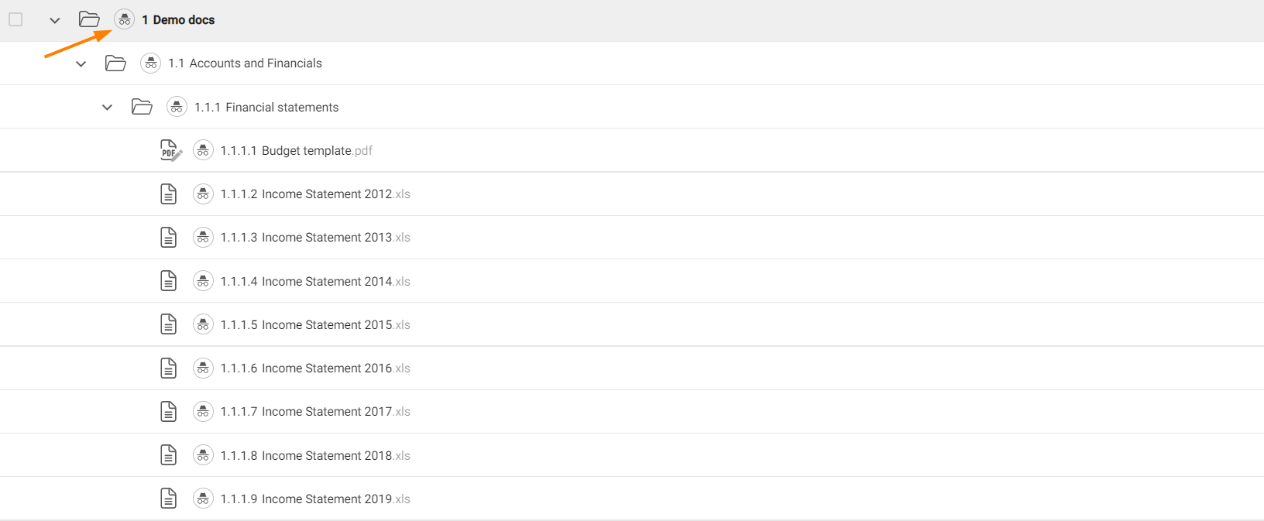The image size is (1264, 521).
Task: Click the incognito icon for Accounts and Financials
Action: click(x=150, y=63)
